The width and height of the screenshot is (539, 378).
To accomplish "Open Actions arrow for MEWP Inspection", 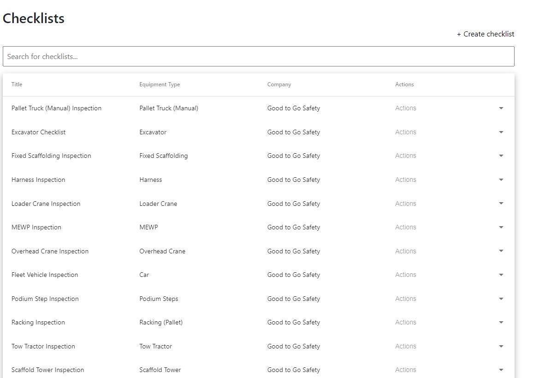I will (501, 228).
